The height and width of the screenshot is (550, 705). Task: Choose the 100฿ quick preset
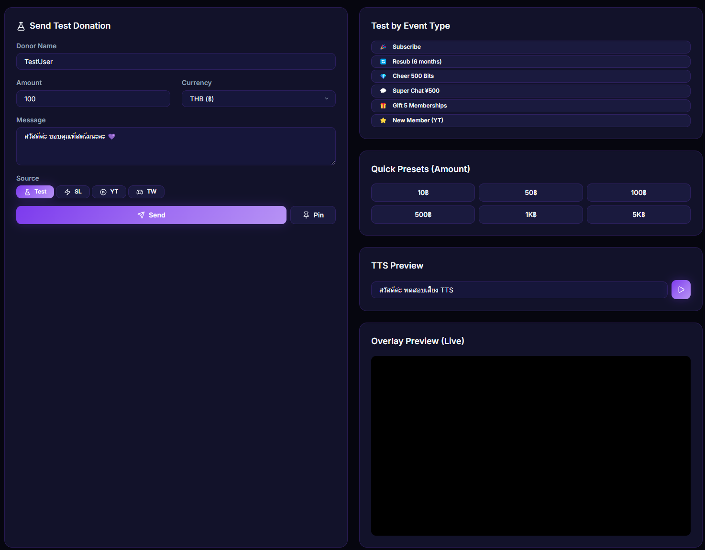pyautogui.click(x=639, y=193)
